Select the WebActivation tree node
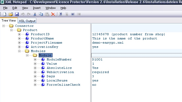This screenshot has height=102, width=182. [x=60, y=72]
